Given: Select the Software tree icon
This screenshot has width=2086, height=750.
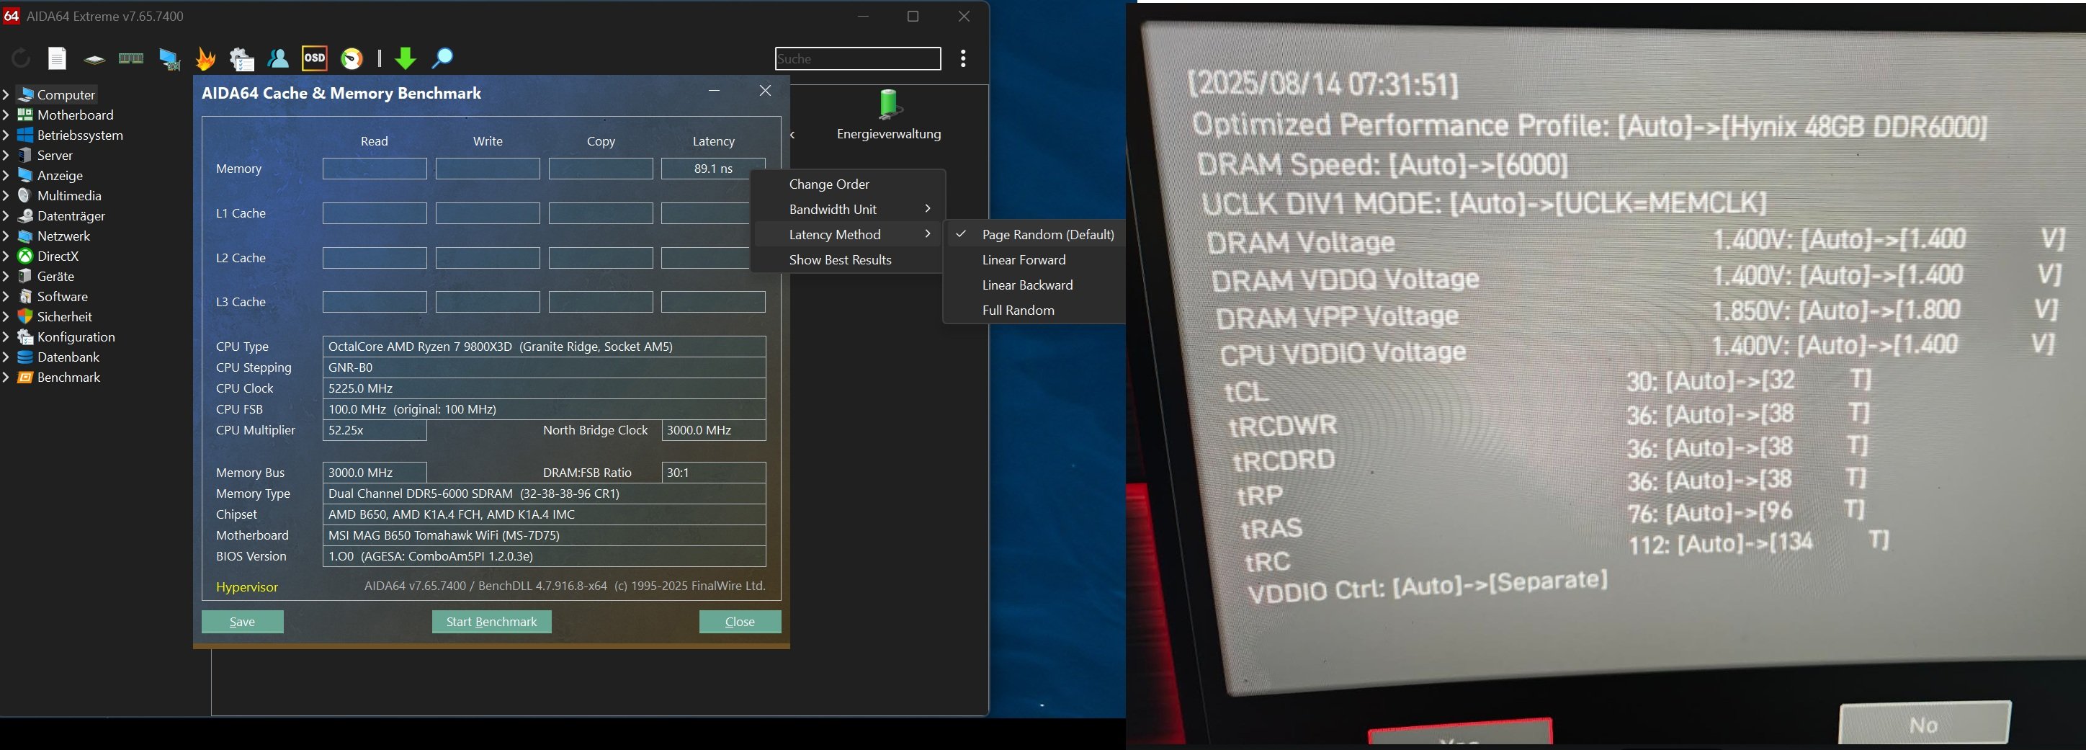Looking at the screenshot, I should 25,296.
